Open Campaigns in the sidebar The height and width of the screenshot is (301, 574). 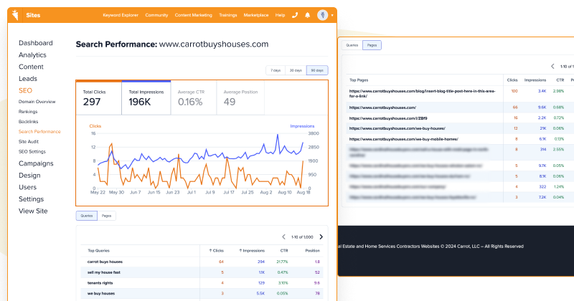click(x=36, y=163)
